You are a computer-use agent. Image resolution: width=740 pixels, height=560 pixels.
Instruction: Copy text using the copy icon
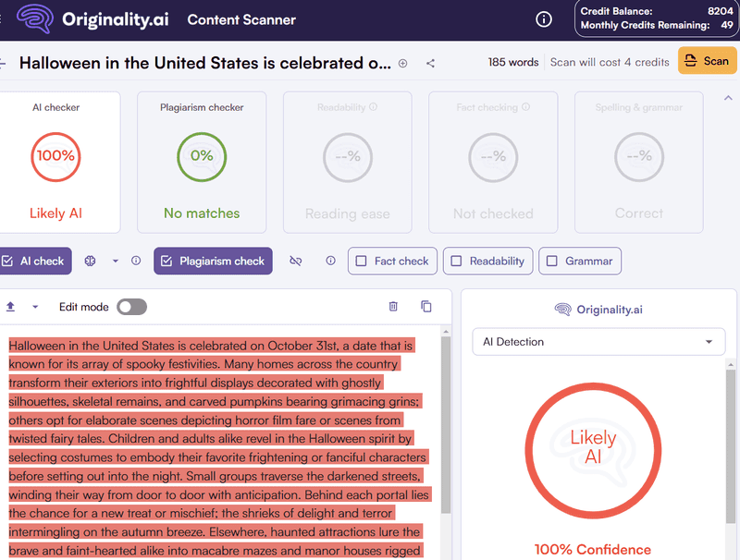tap(426, 307)
